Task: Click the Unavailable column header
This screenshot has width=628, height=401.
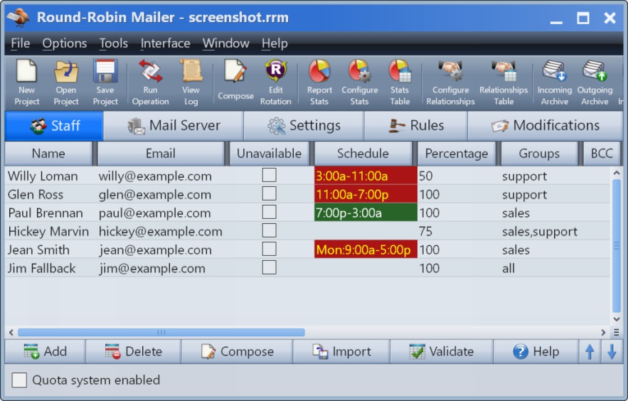Action: [x=269, y=154]
